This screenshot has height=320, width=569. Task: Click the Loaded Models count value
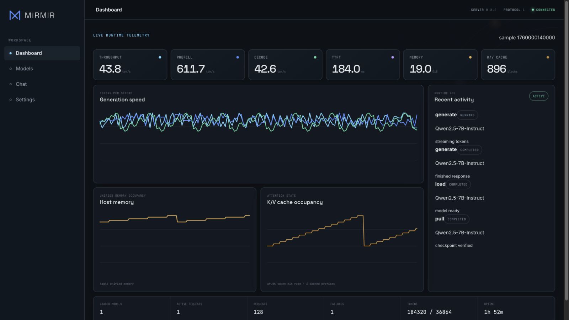tap(101, 312)
